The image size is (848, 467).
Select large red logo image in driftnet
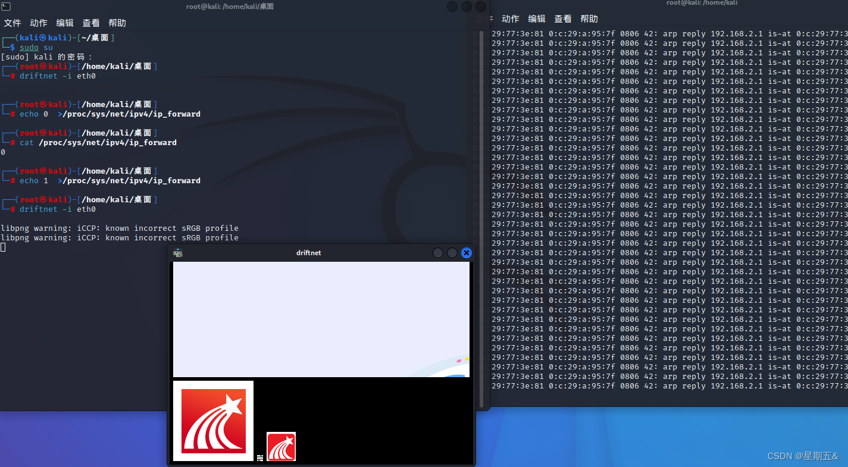213,421
